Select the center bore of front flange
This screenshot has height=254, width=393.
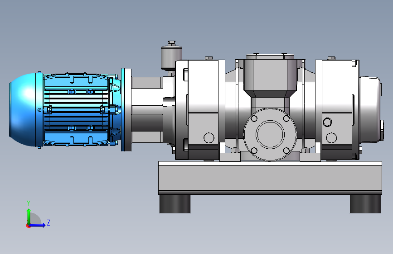pyautogui.click(x=270, y=135)
